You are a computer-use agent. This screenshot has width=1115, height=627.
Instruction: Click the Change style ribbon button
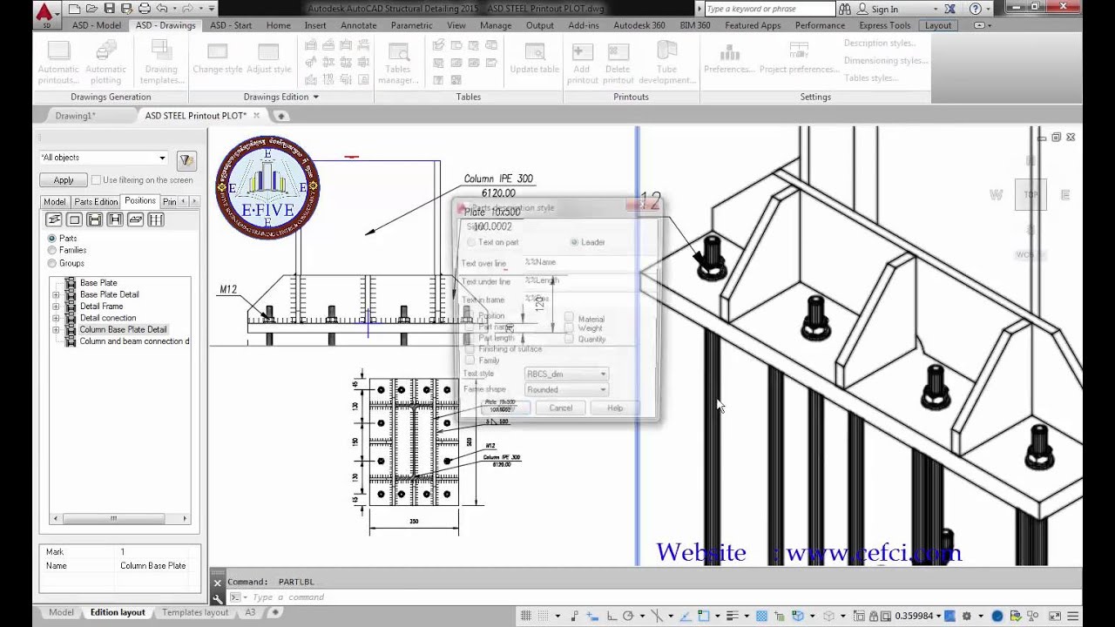pos(218,59)
